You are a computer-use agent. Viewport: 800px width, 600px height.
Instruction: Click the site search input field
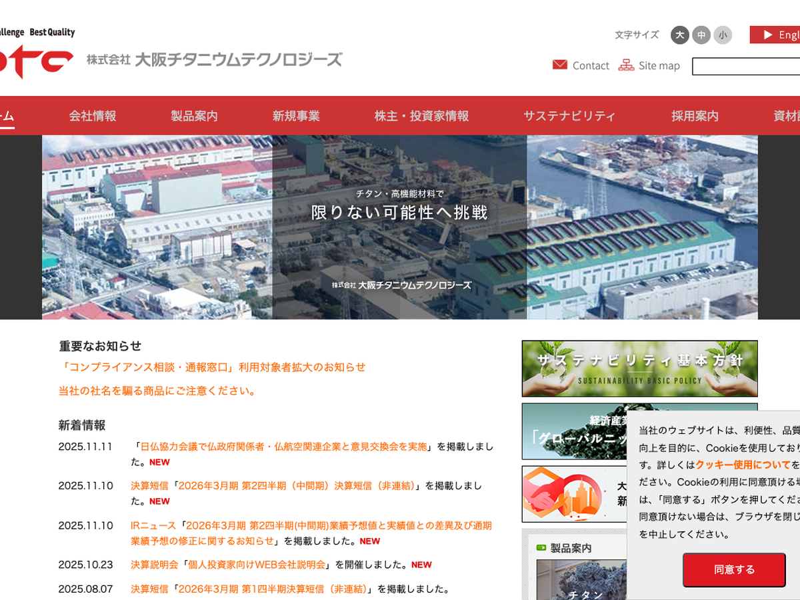point(747,66)
